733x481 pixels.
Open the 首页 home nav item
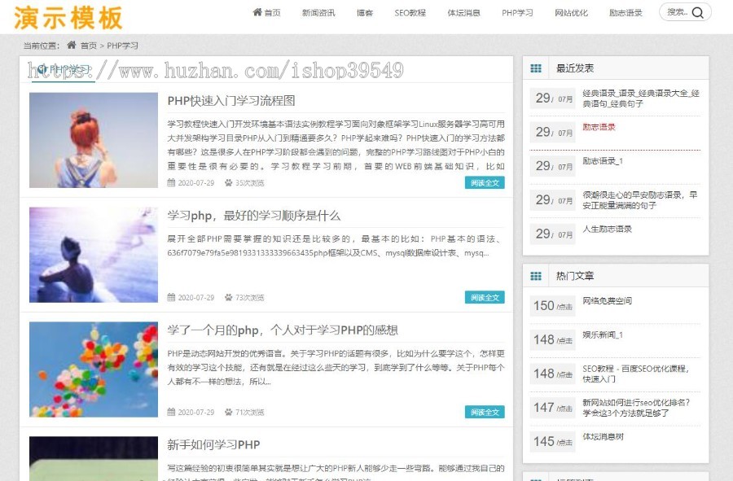click(x=266, y=12)
